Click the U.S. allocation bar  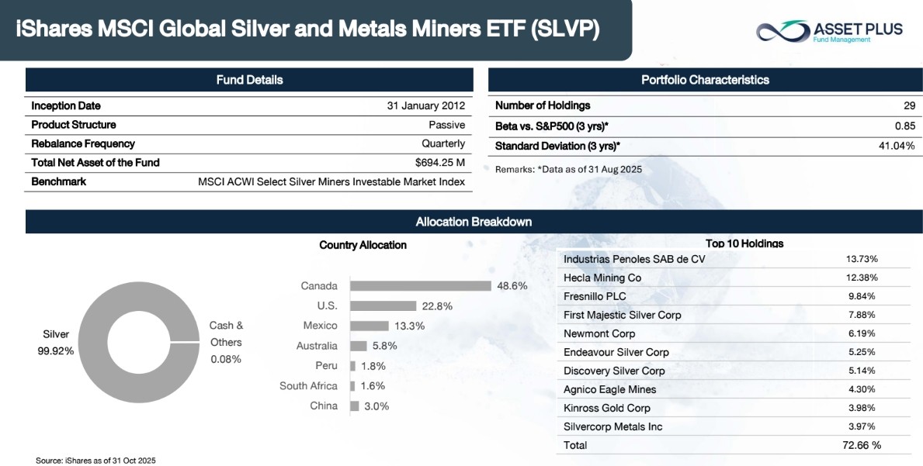383,306
